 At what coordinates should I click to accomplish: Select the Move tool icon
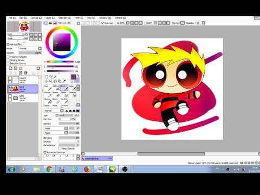pyautogui.click(x=46, y=81)
